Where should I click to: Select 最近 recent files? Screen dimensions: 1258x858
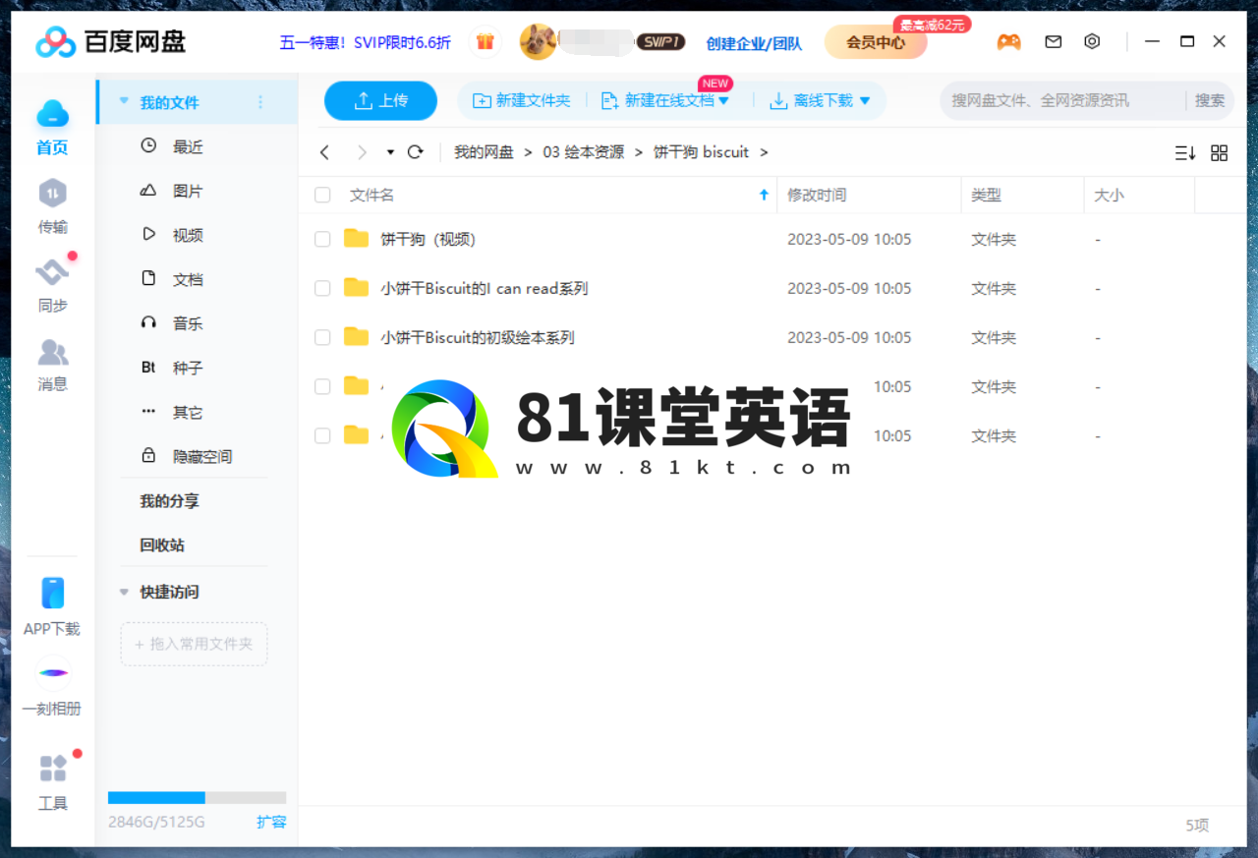[188, 146]
